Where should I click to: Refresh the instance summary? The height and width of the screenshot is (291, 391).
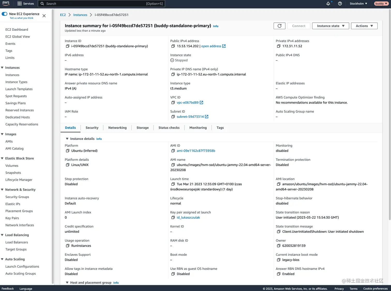pos(280,26)
